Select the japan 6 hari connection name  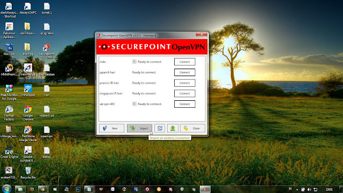click(107, 72)
